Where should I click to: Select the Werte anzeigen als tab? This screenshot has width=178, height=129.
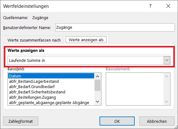[86, 40]
